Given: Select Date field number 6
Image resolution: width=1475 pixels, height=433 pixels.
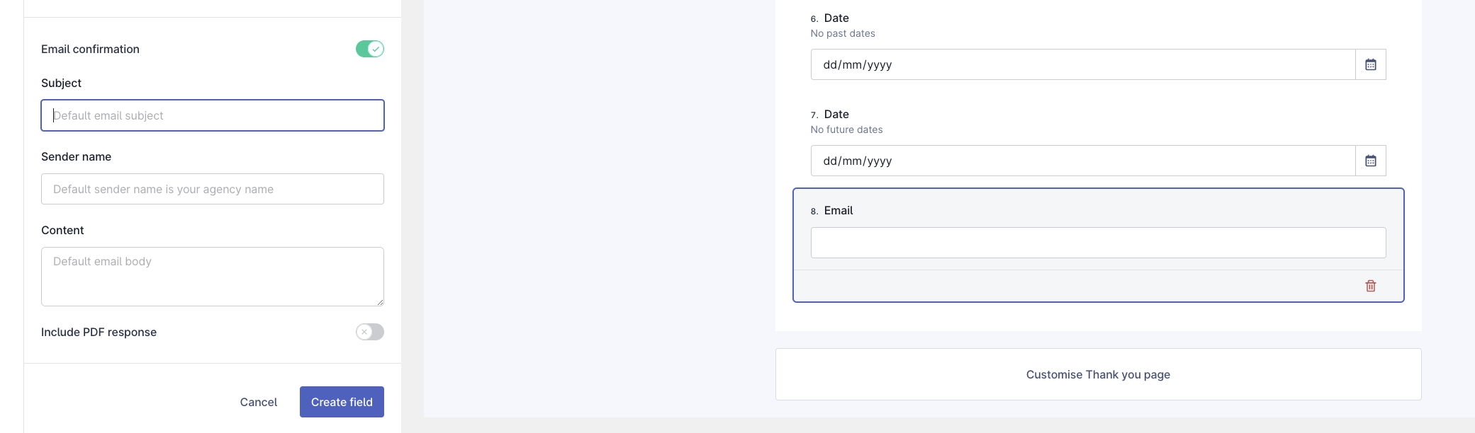Looking at the screenshot, I should (x=836, y=18).
